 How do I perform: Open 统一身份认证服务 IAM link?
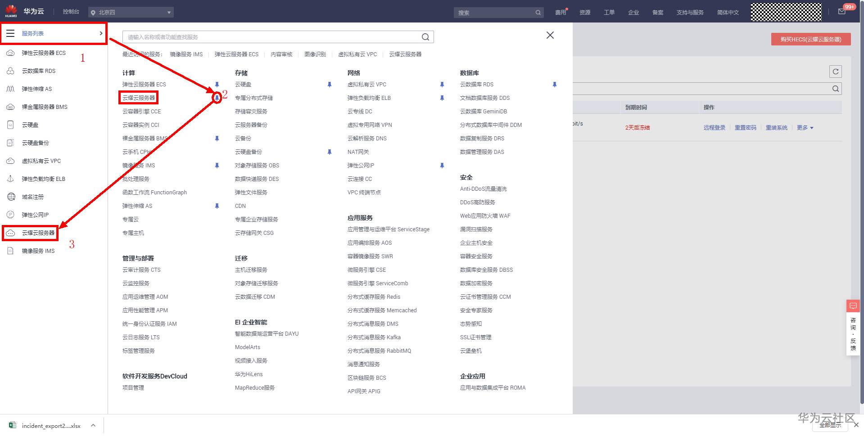click(x=149, y=324)
